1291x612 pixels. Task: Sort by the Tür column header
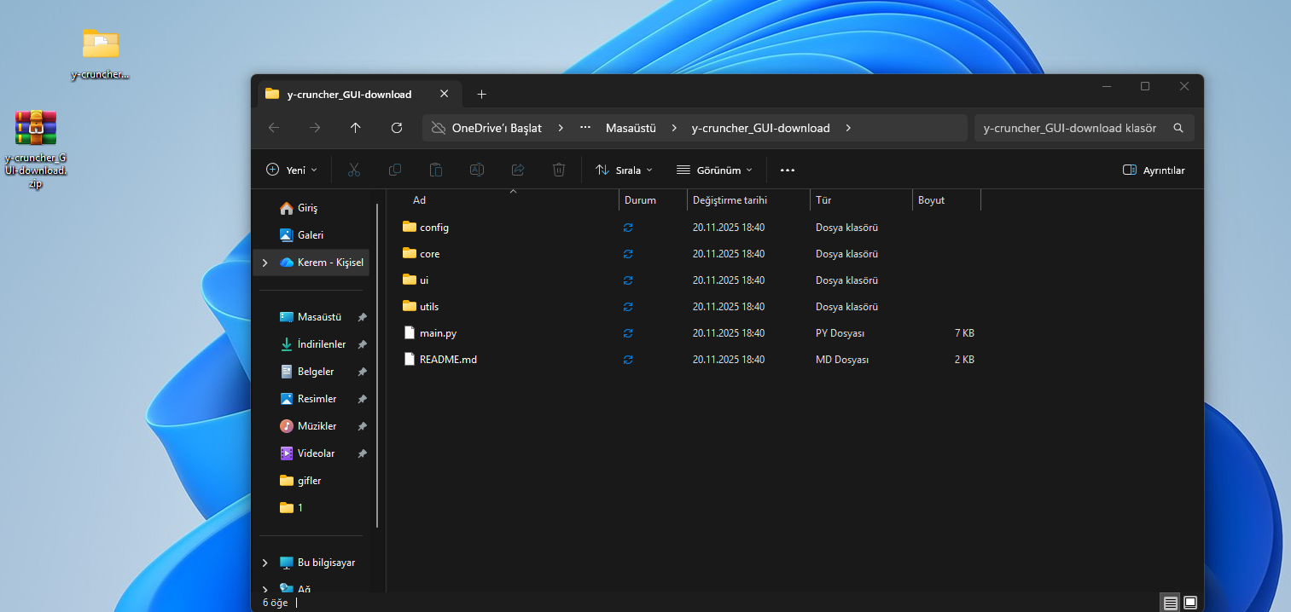pyautogui.click(x=823, y=200)
